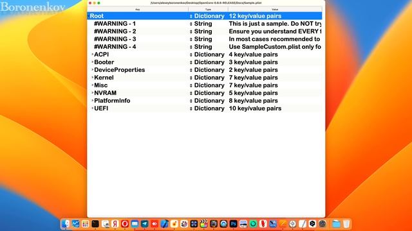This screenshot has height=231, width=412.
Task: Click the Sample.plist path in title bar
Action: coord(206,3)
